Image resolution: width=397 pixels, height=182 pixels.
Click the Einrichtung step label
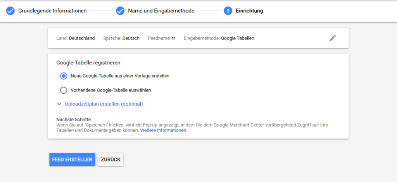(249, 11)
